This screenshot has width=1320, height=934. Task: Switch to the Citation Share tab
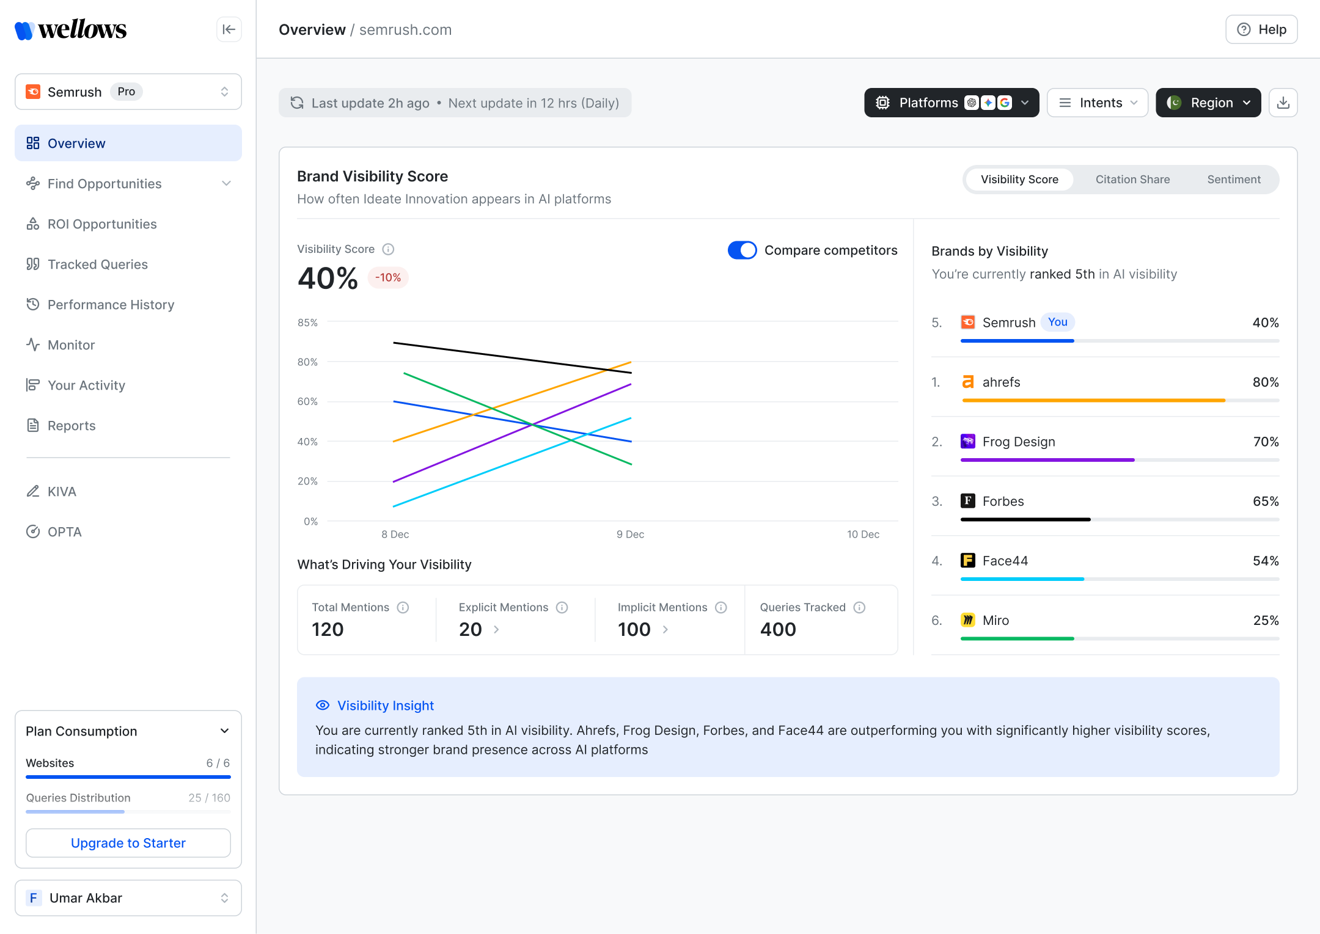[x=1133, y=180]
